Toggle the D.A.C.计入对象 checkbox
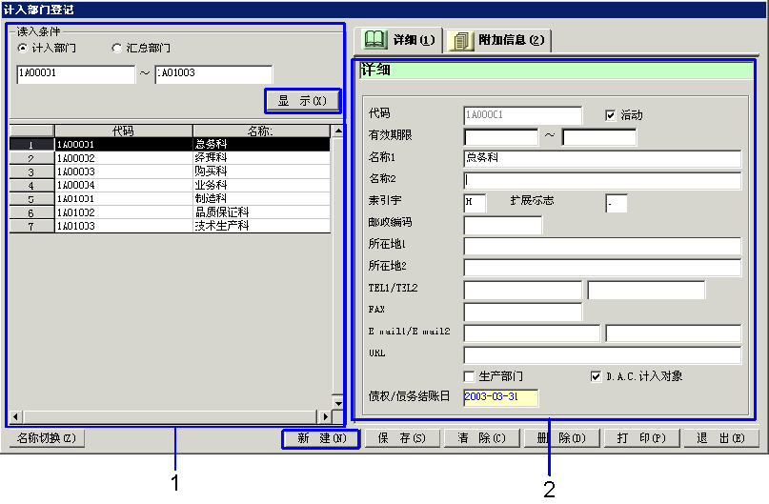Viewport: 769px width, 504px height. (x=597, y=376)
